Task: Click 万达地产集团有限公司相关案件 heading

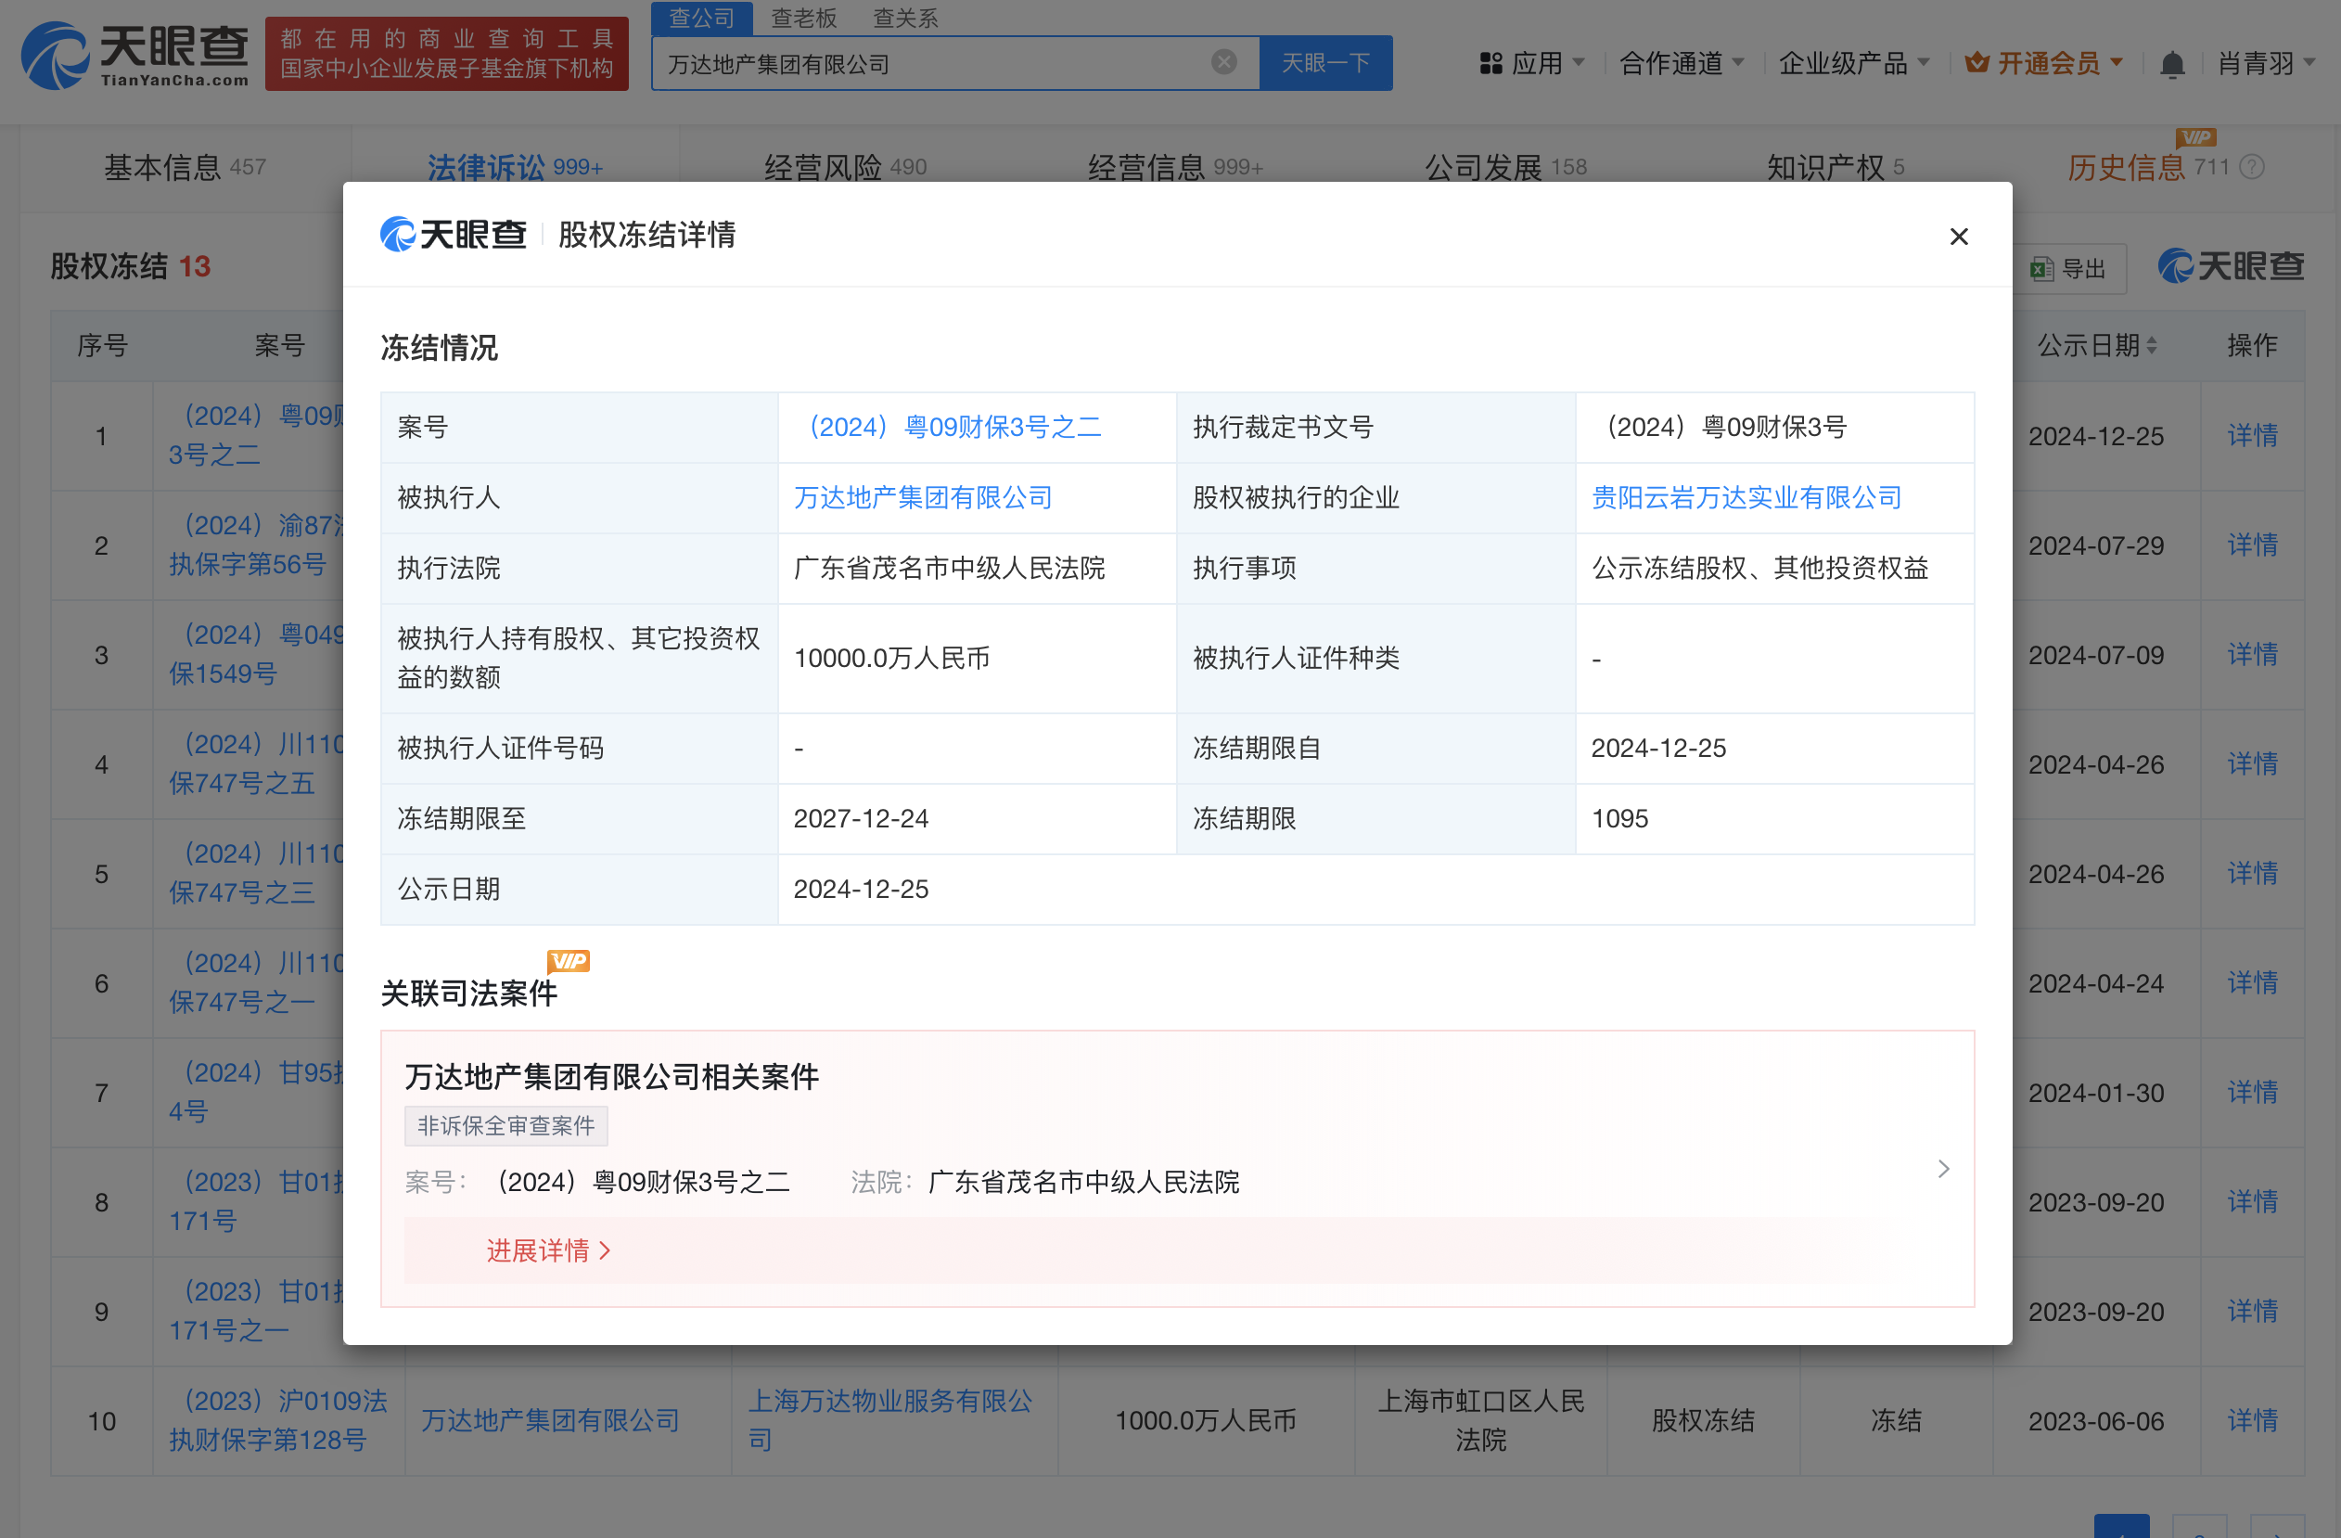Action: pyautogui.click(x=612, y=1076)
